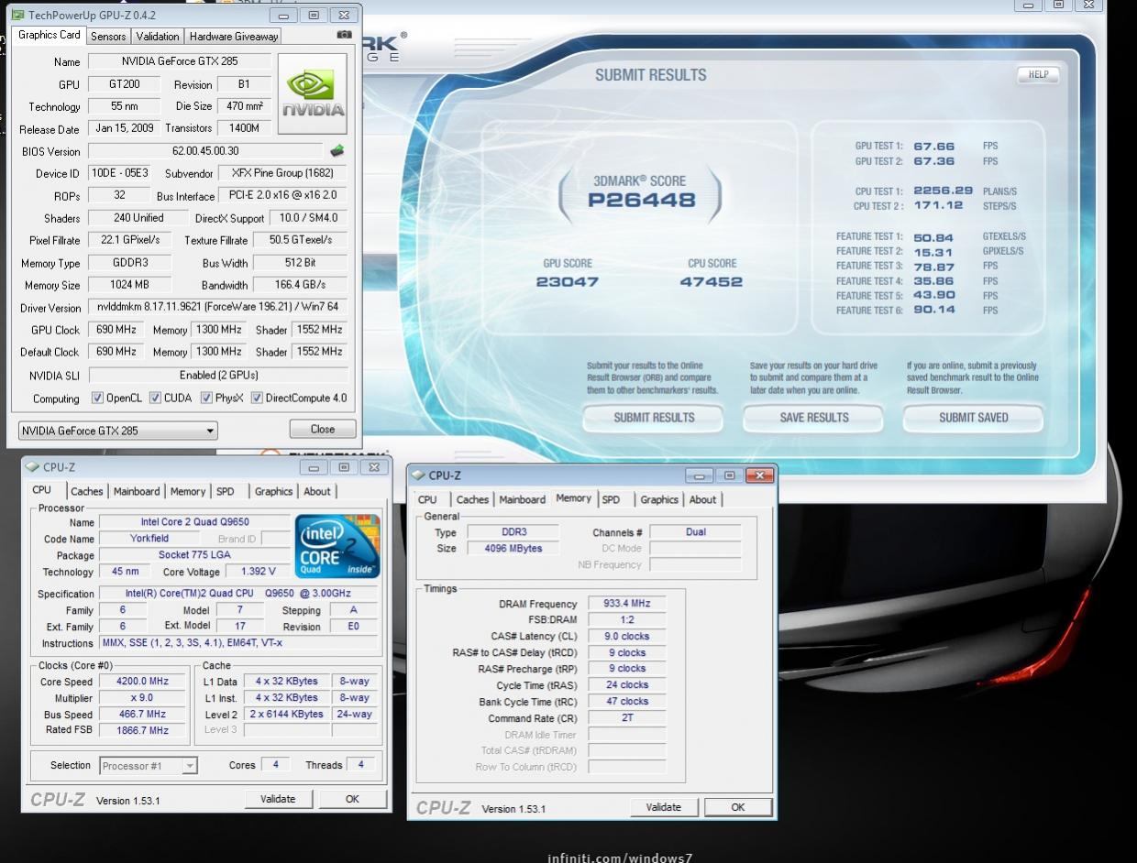
Task: Click the Core Speed 4200.0 MHz value
Action: [x=142, y=682]
